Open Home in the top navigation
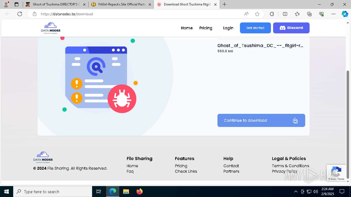 [187, 28]
